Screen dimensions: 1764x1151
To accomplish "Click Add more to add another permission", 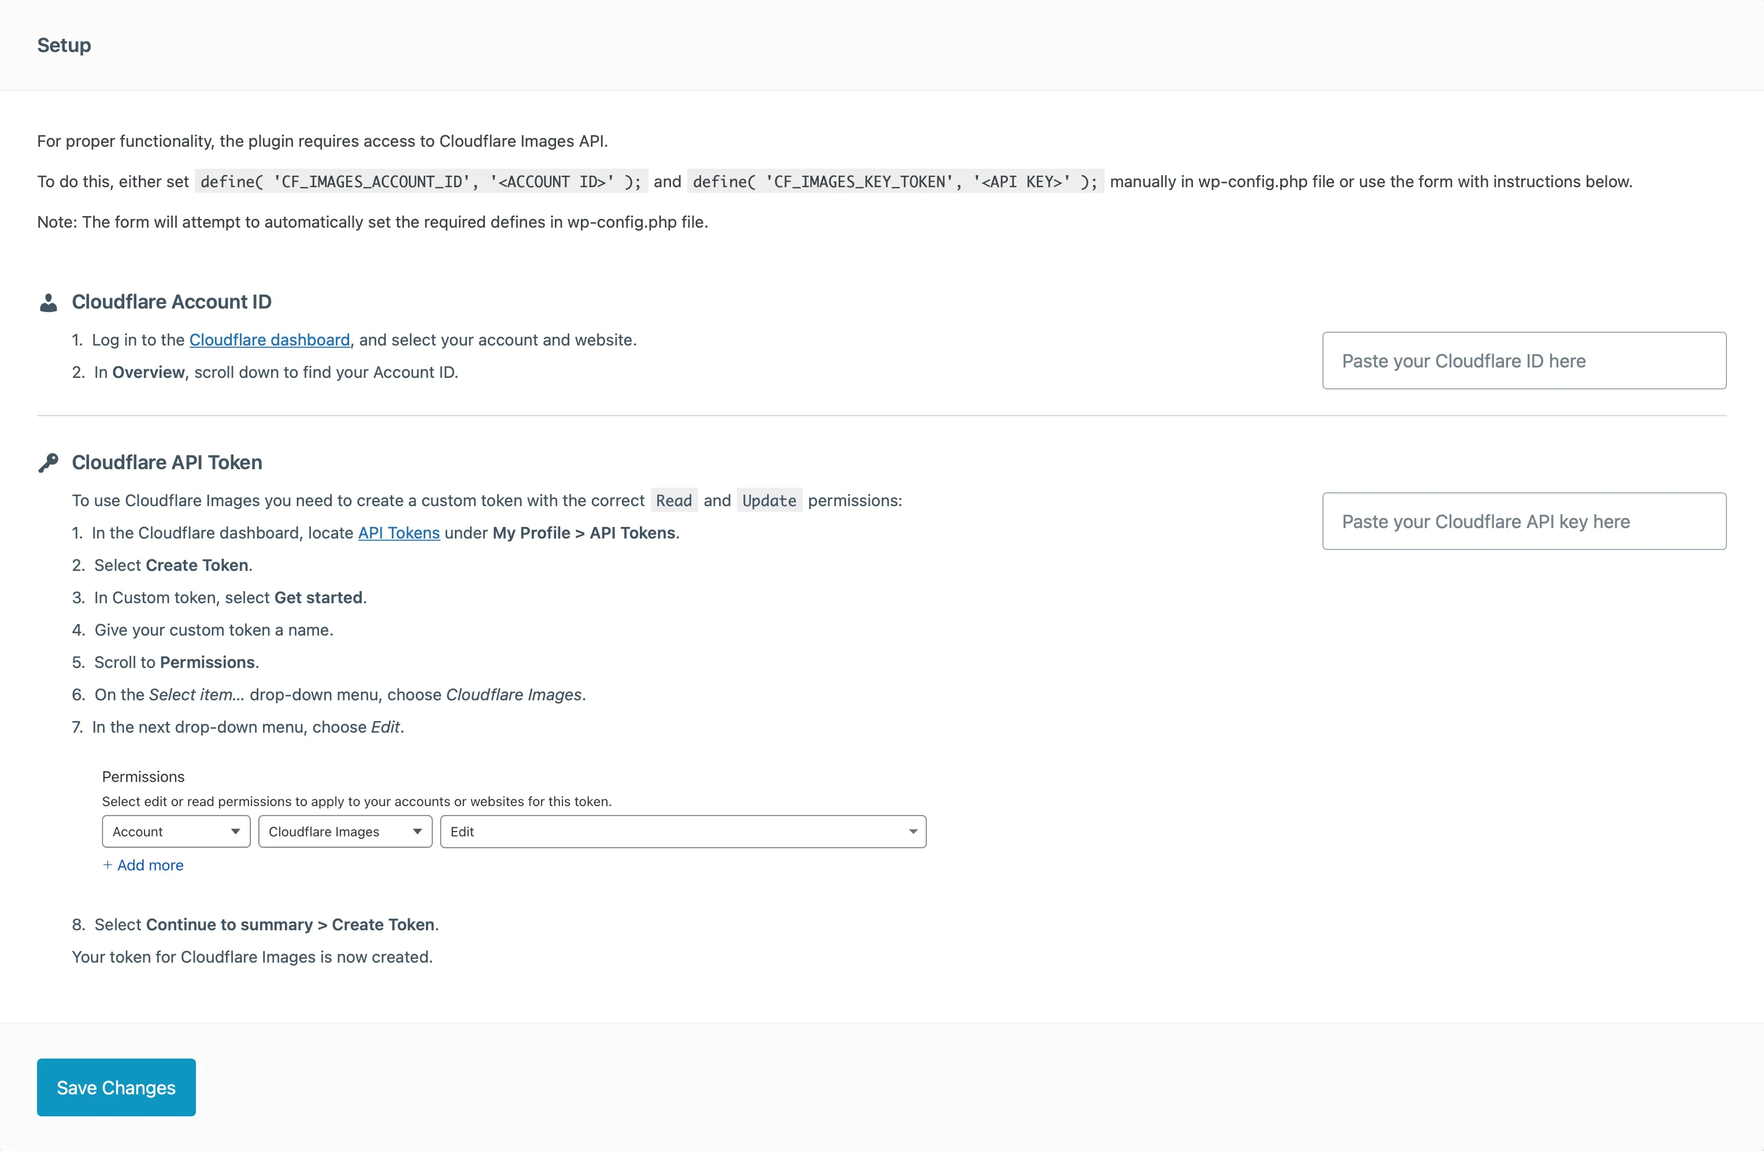I will pos(150,865).
